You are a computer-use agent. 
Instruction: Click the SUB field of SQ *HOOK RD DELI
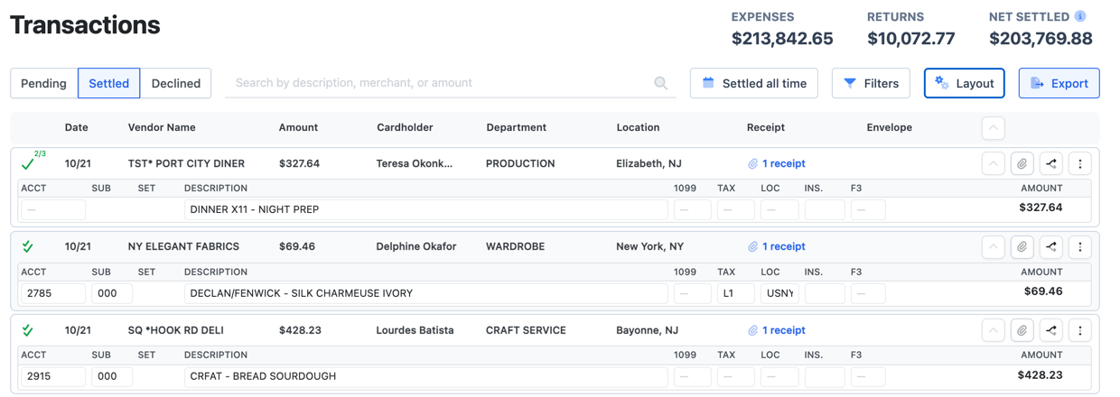[112, 376]
